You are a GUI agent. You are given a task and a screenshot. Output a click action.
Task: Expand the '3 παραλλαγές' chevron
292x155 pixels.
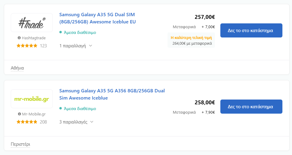(x=92, y=122)
